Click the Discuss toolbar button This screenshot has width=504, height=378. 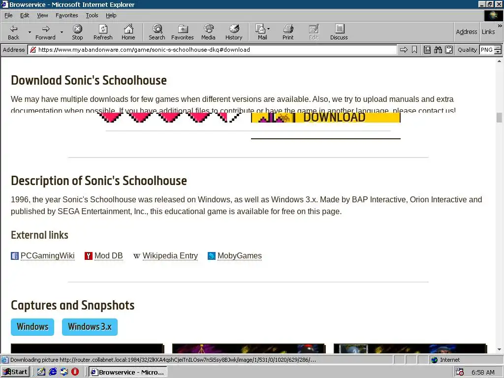[339, 32]
